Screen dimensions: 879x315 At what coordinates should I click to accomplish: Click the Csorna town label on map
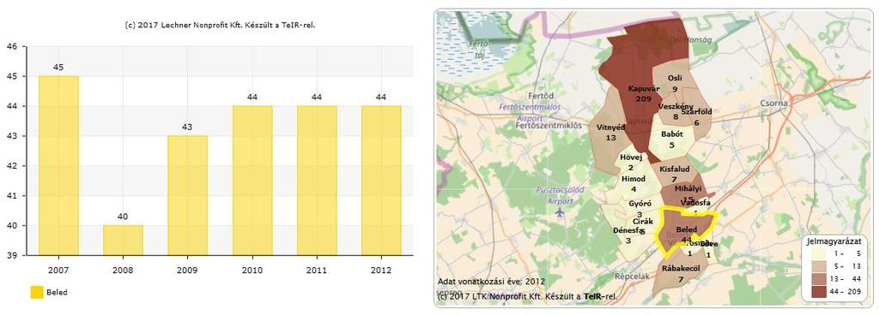775,104
